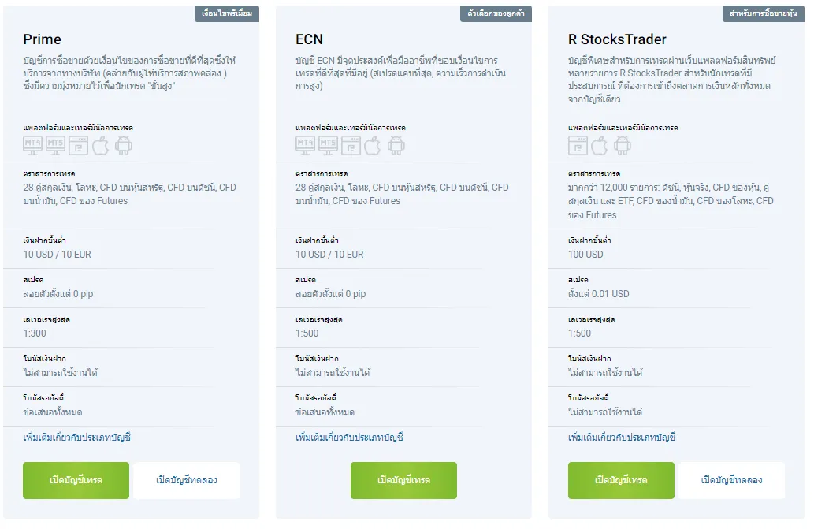Click R StocksTrader loyalty bonus 'ไม่สามารถใช้งานได้'
Viewport: 814px width, 529px height.
point(605,412)
